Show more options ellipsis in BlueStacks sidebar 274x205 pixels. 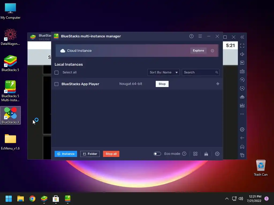pyautogui.click(x=242, y=114)
